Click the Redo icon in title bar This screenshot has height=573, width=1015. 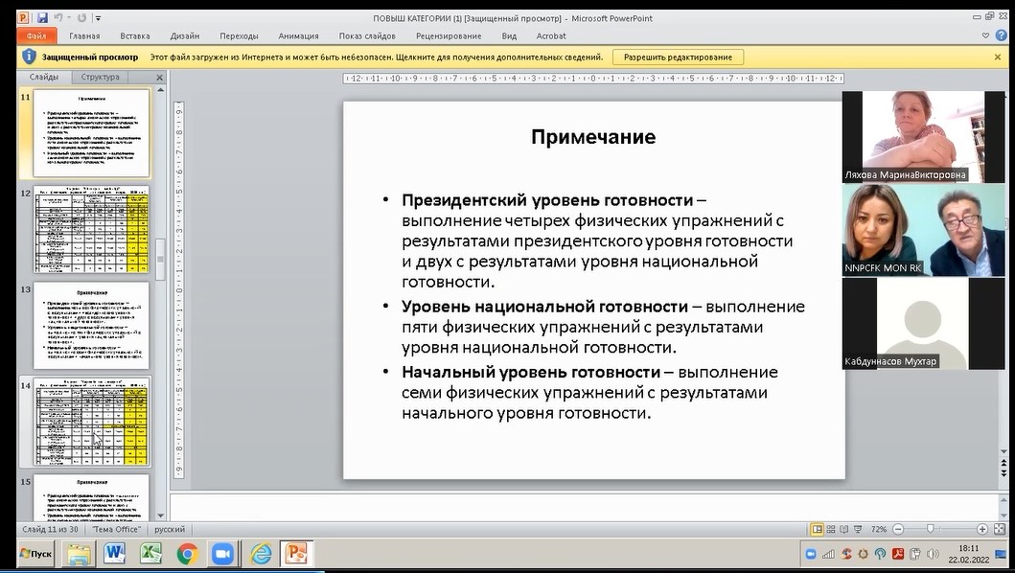[81, 17]
